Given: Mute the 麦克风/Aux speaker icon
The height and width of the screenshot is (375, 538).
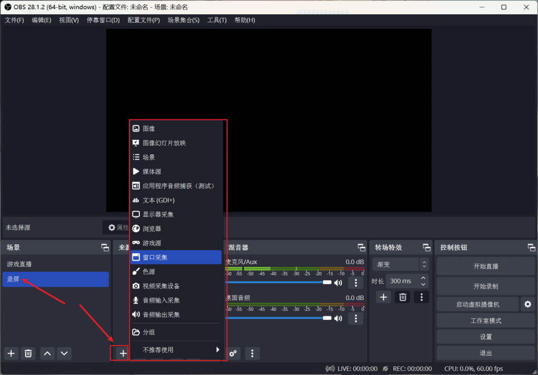Looking at the screenshot, I should [x=338, y=283].
